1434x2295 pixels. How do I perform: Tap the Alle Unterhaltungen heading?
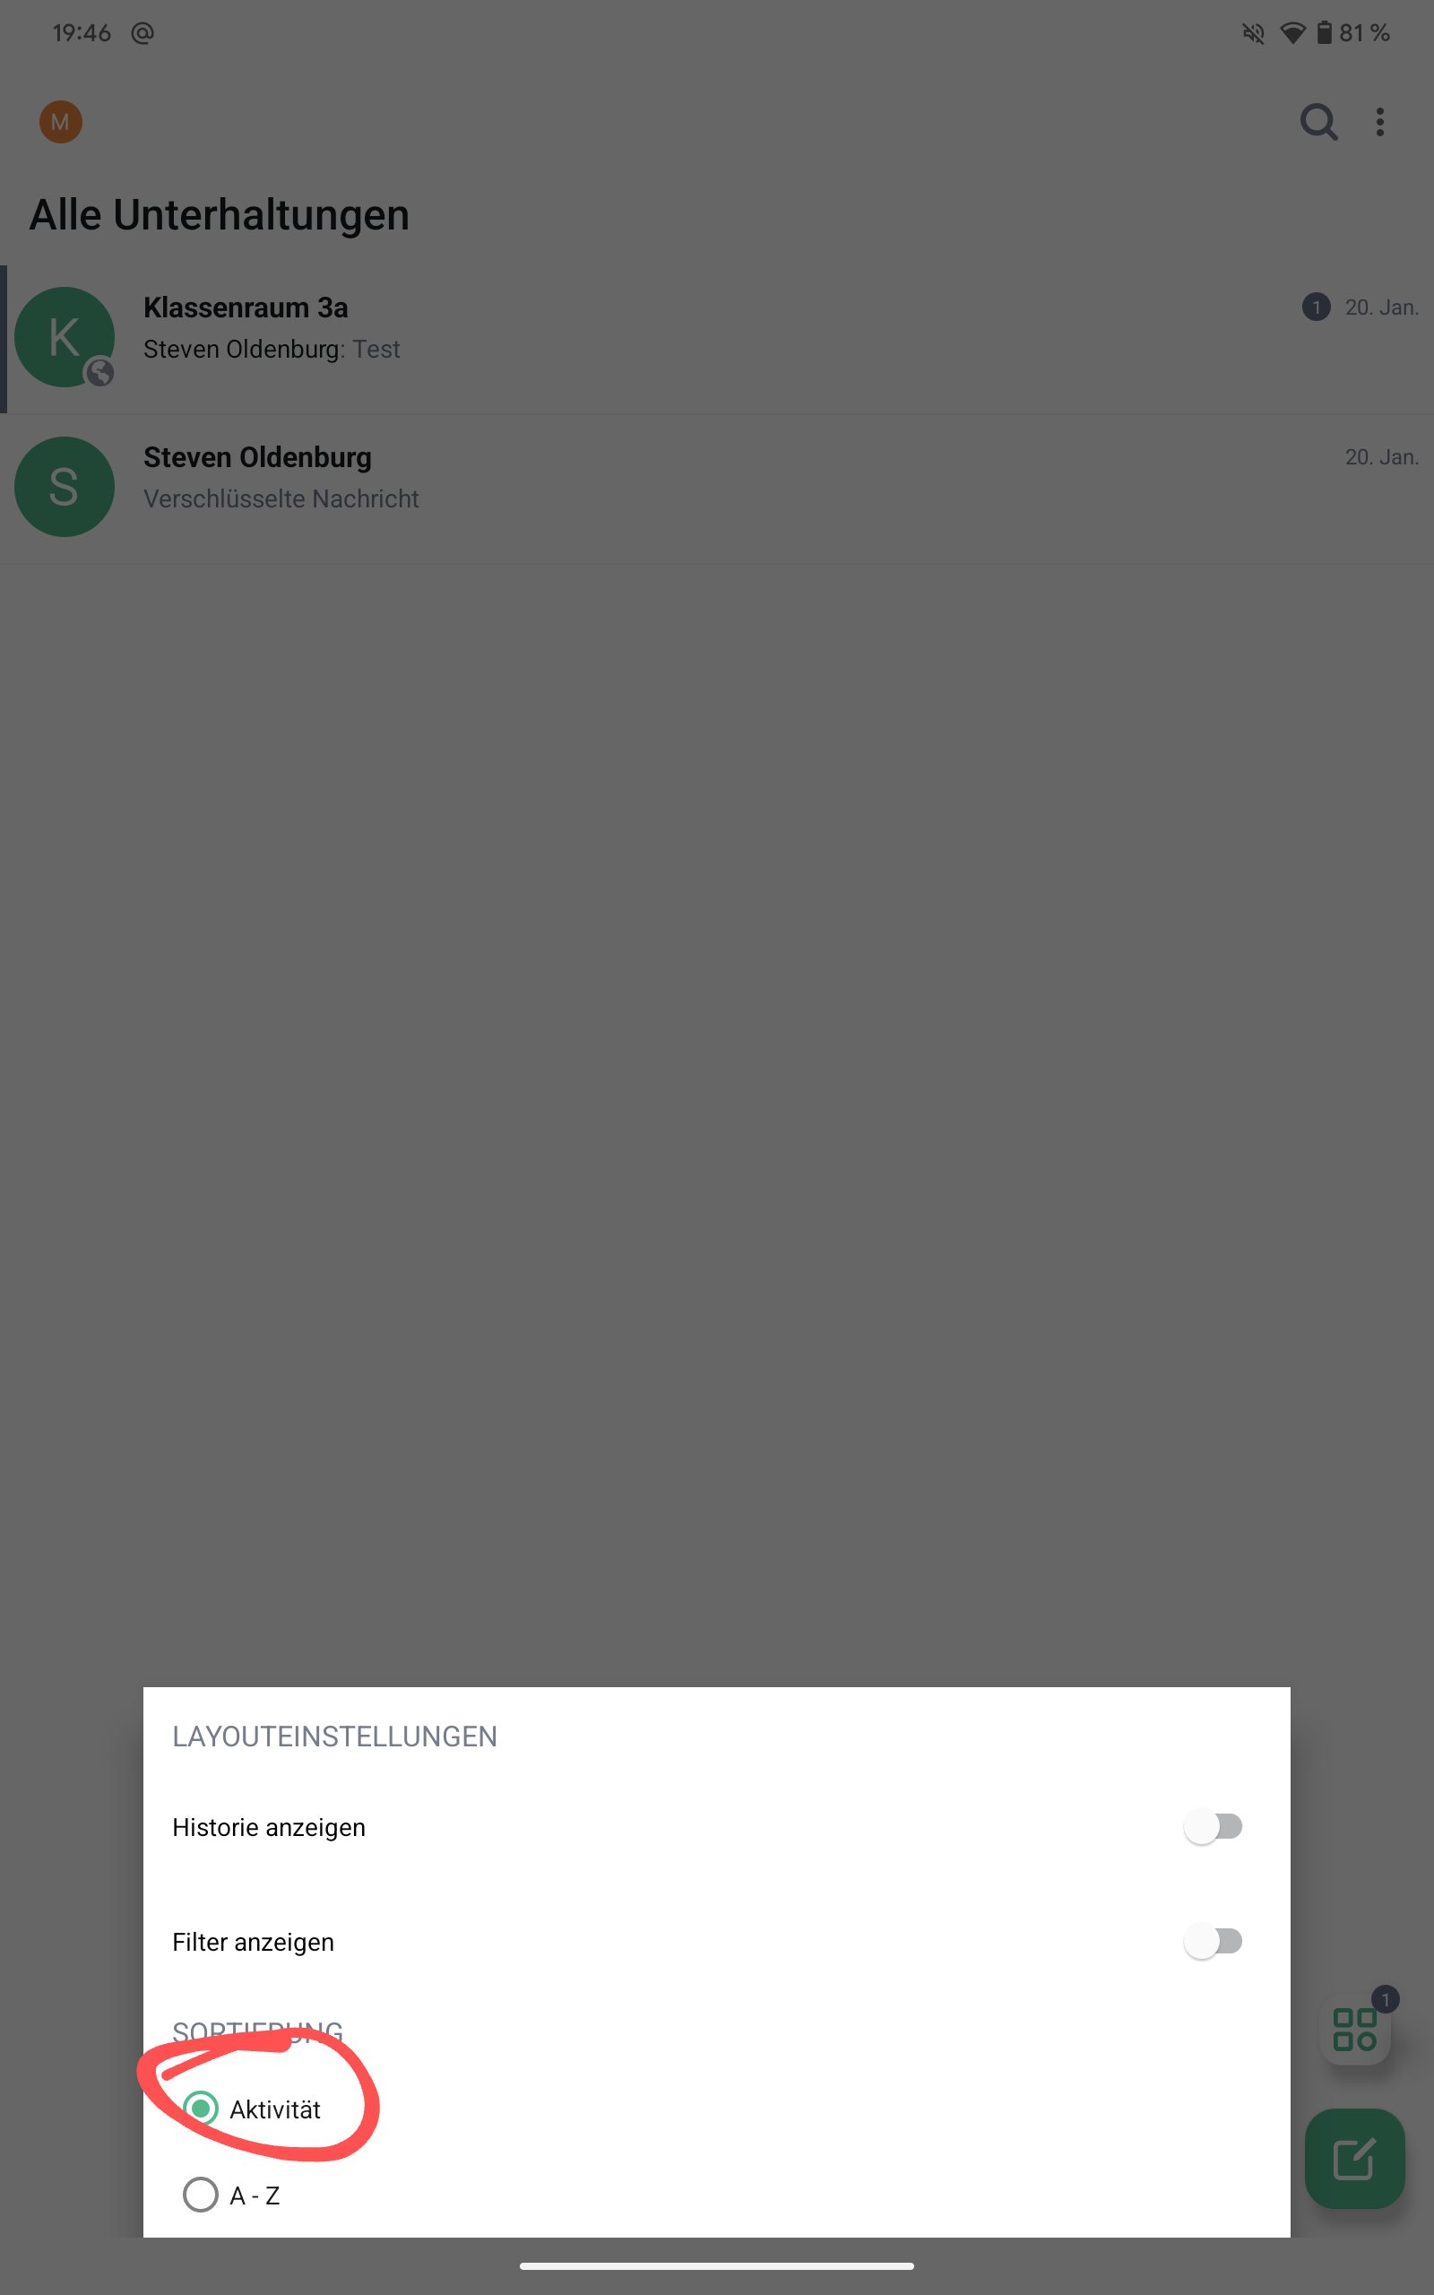(x=219, y=215)
